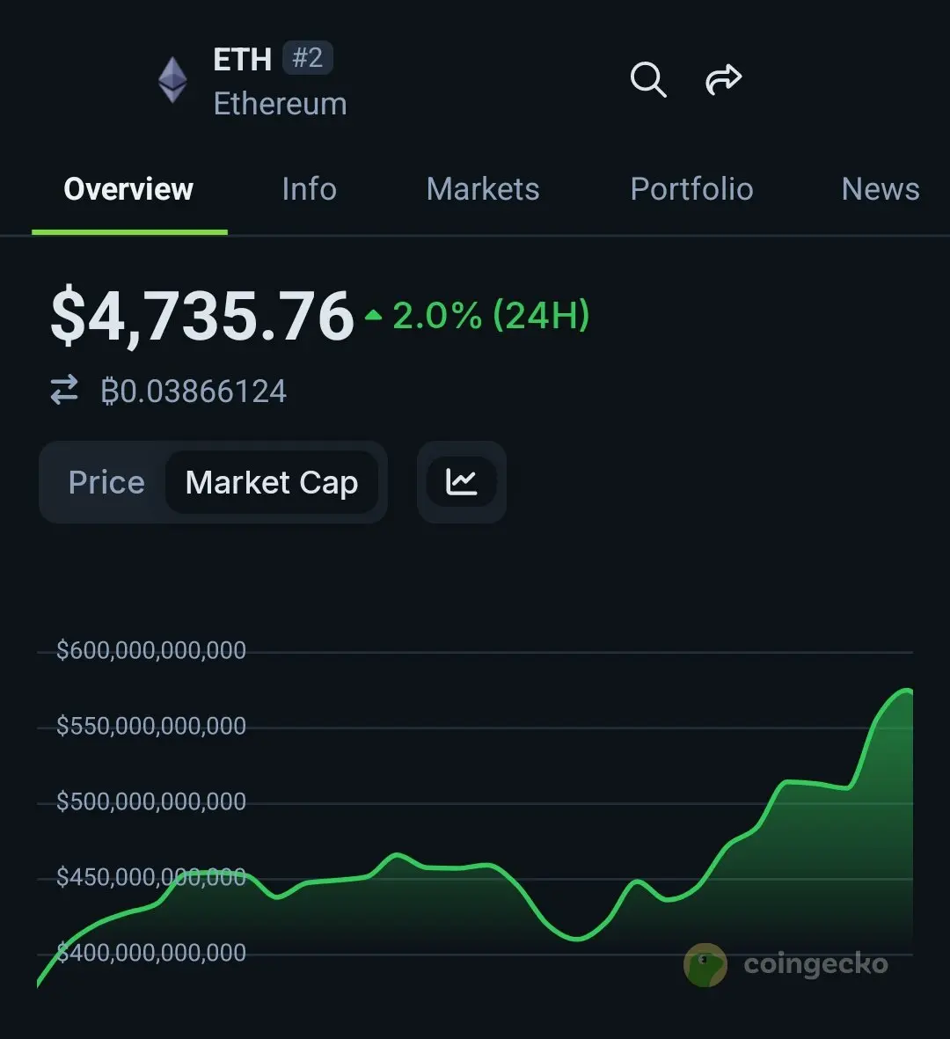
Task: Tap the BTC swap arrows icon
Action: (x=64, y=390)
